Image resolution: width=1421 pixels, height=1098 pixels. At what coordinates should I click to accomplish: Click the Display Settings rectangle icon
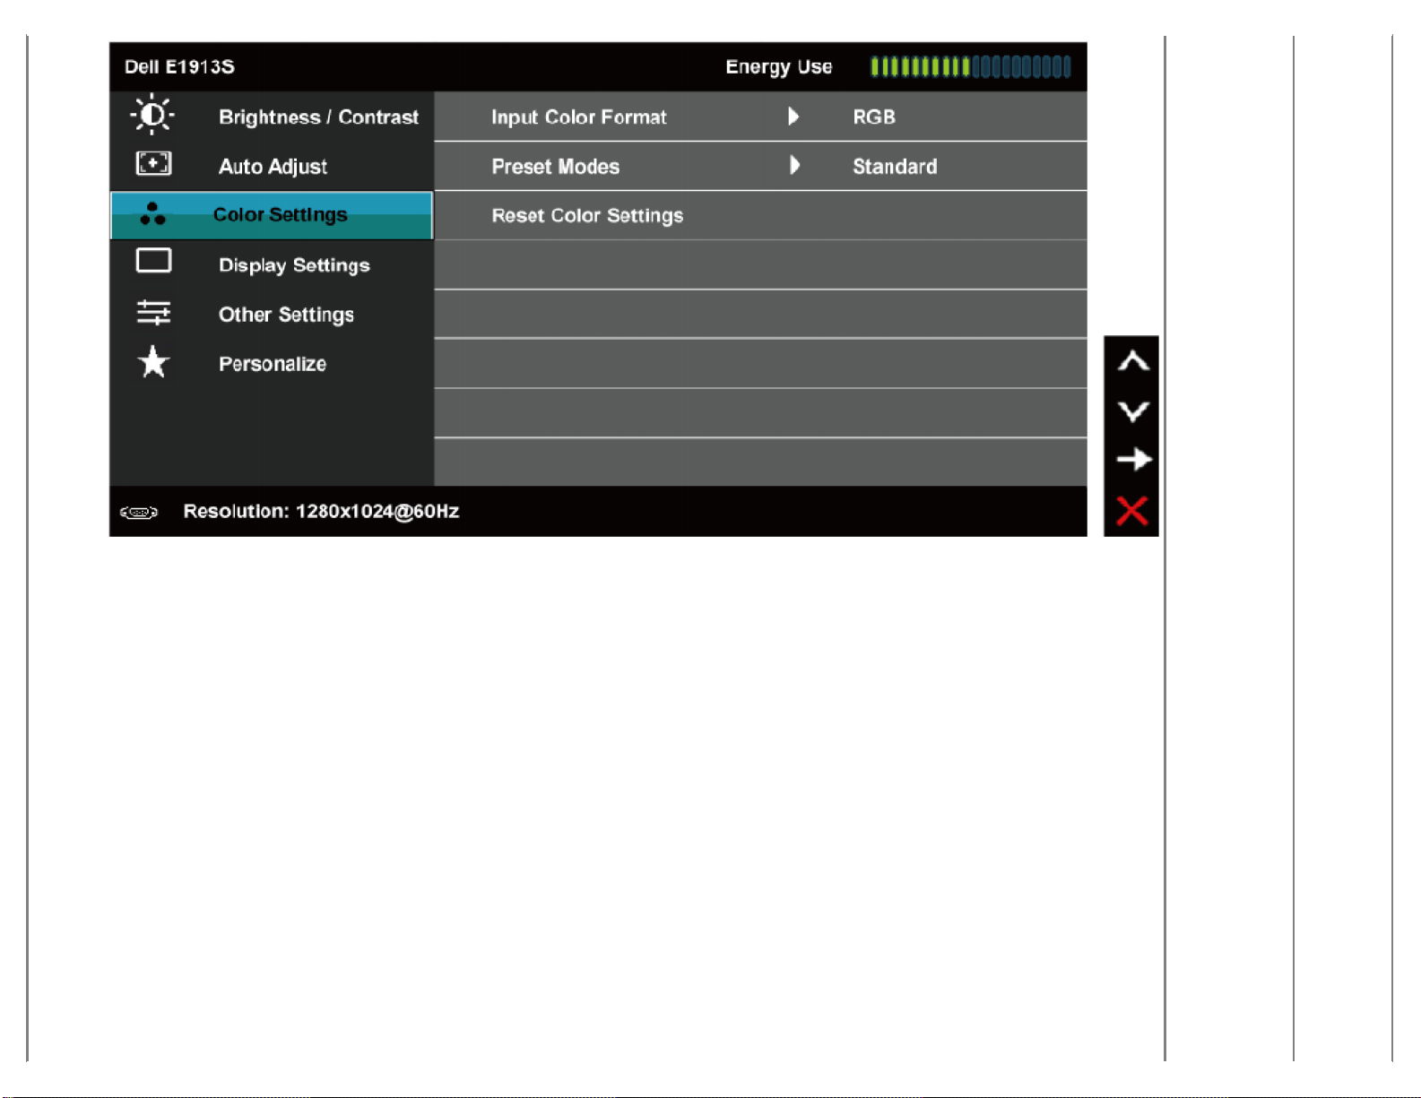tap(153, 261)
